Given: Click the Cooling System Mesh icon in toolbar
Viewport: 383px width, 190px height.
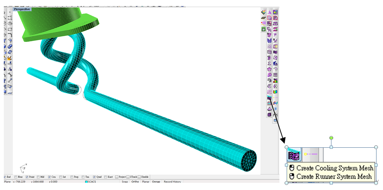Looking at the screenshot, I should 269,98.
